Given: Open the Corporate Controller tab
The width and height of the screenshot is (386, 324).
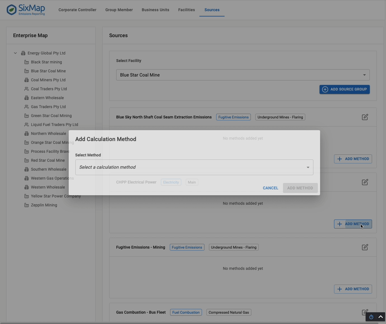Looking at the screenshot, I should point(77,10).
